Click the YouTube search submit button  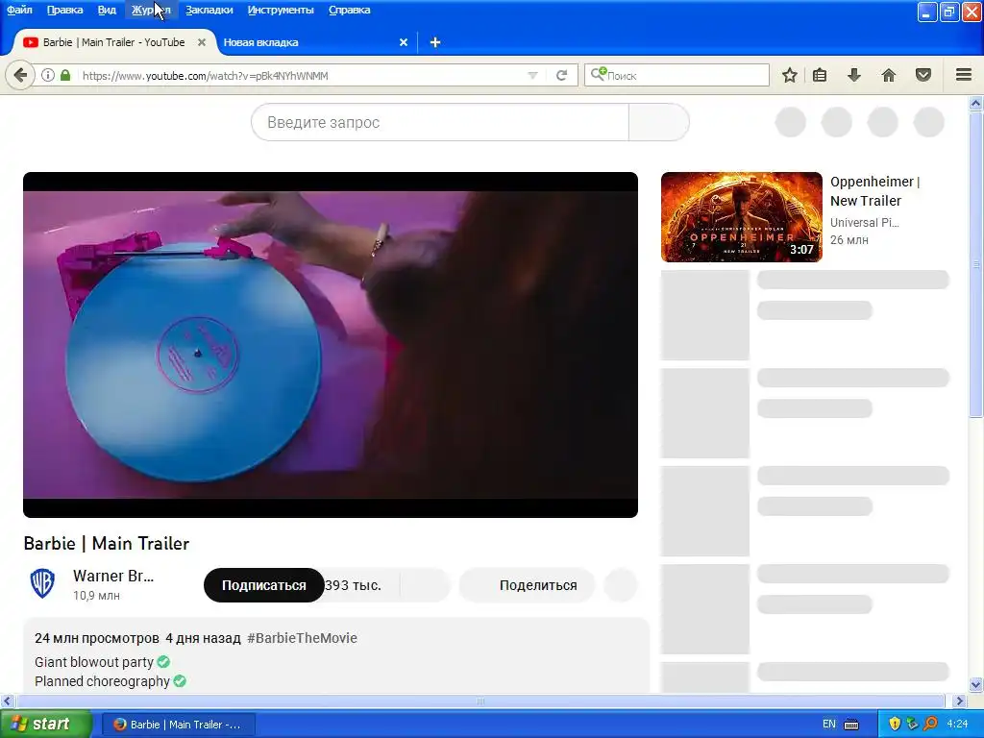pyautogui.click(x=659, y=122)
